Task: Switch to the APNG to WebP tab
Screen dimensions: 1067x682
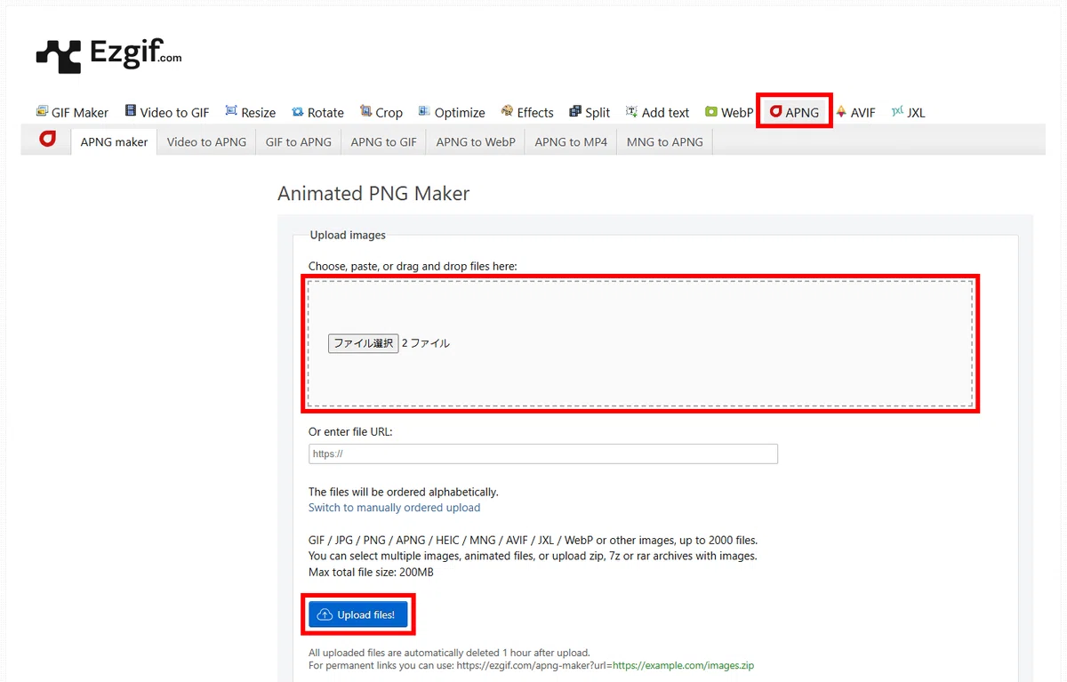Action: (x=476, y=141)
